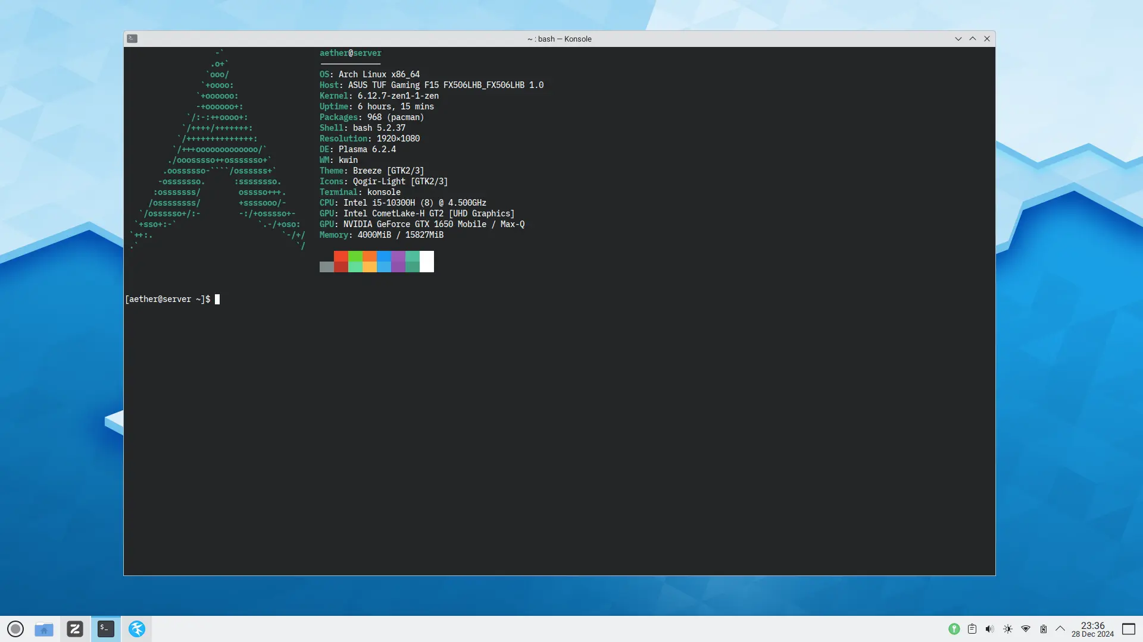Open the Falkon browser taskbar icon
This screenshot has height=642, width=1143.
pos(137,629)
